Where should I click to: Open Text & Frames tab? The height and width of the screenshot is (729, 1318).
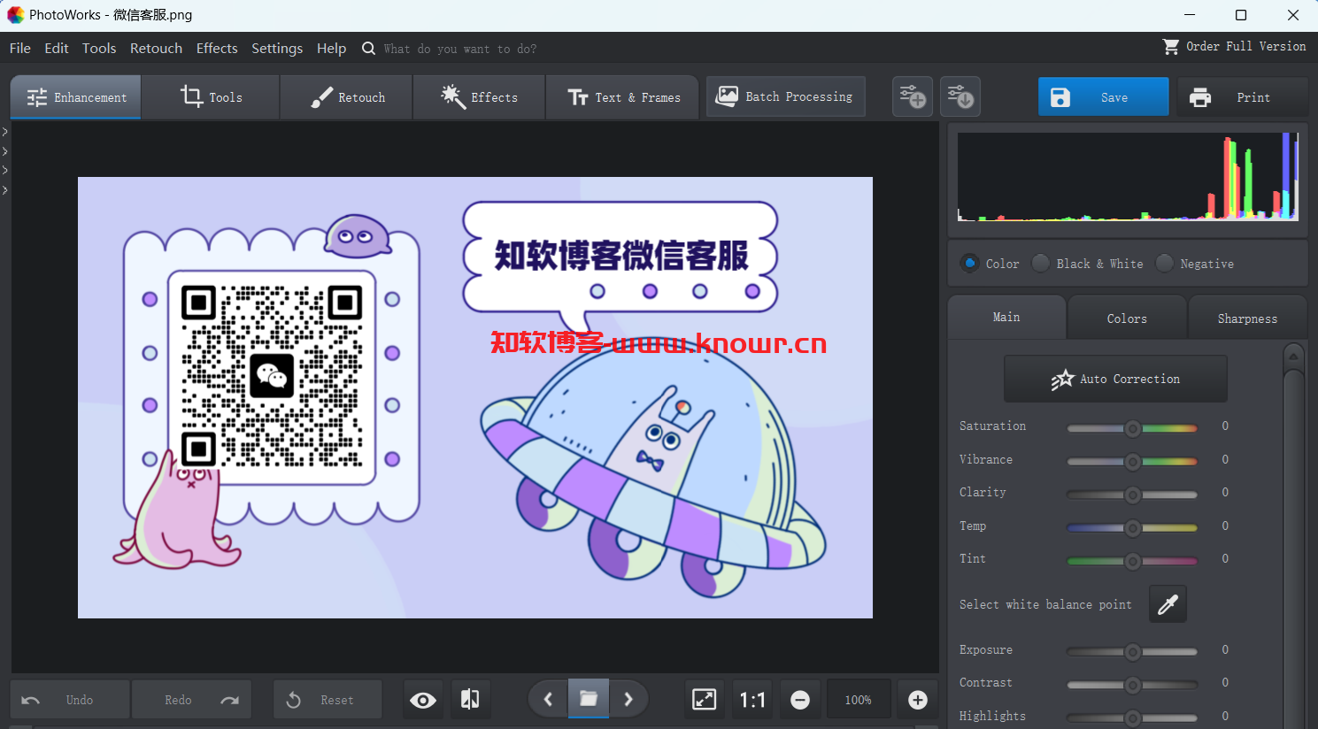pyautogui.click(x=623, y=97)
